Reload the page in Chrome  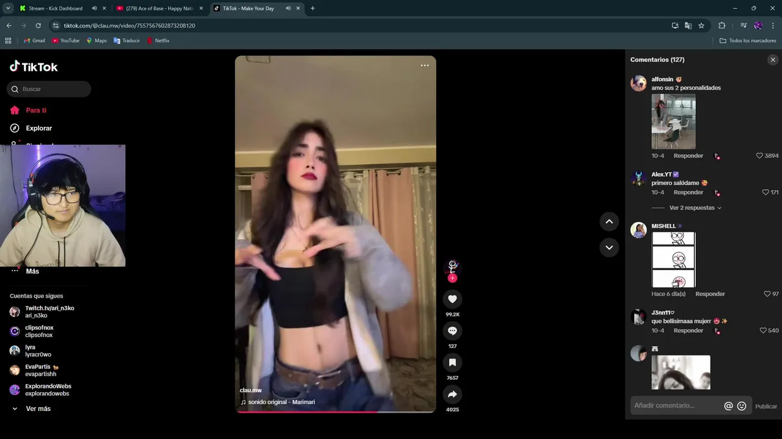pos(38,26)
